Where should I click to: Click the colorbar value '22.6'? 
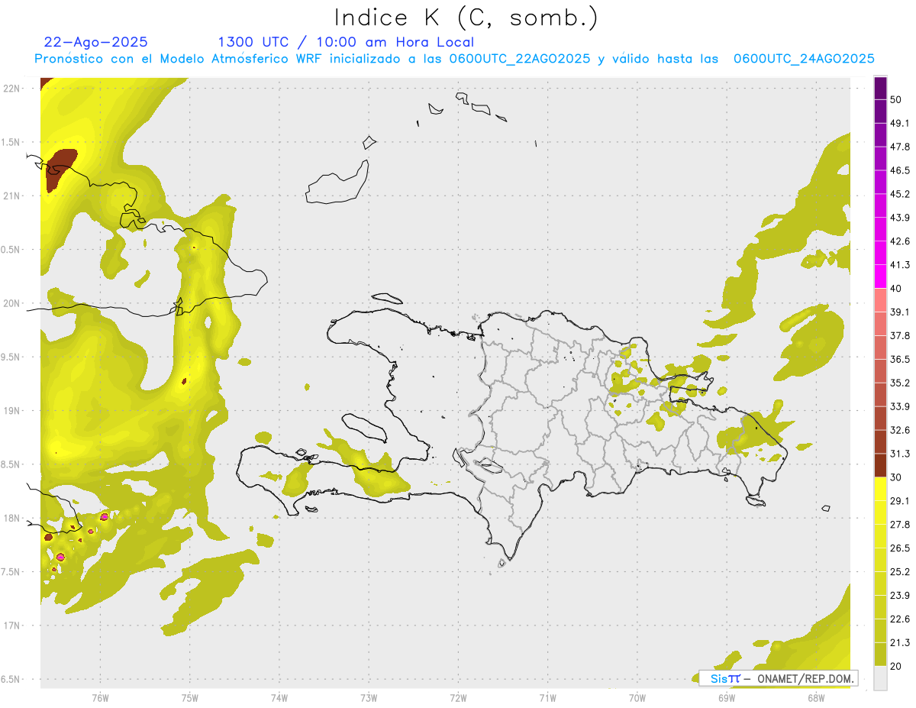click(x=900, y=619)
